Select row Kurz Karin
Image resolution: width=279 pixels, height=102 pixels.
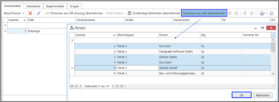pyautogui.click(x=173, y=63)
